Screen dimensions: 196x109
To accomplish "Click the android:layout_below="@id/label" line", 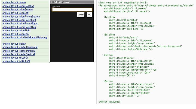I will click(x=131, y=49).
